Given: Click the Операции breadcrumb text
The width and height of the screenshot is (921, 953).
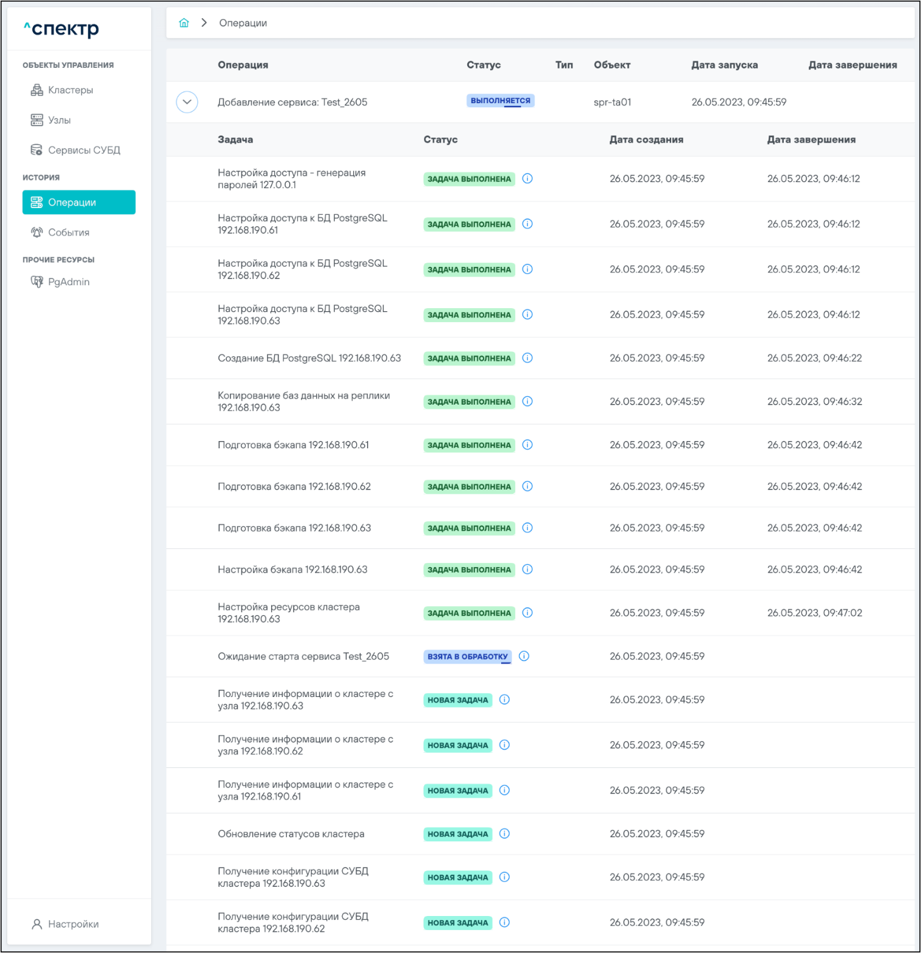Looking at the screenshot, I should tap(243, 23).
